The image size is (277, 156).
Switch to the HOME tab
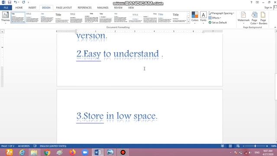19,8
